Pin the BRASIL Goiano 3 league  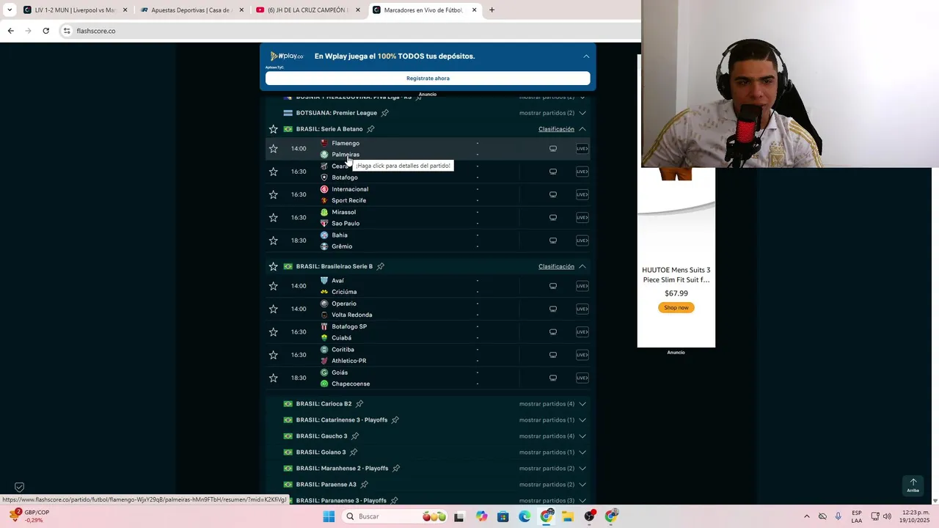click(354, 452)
